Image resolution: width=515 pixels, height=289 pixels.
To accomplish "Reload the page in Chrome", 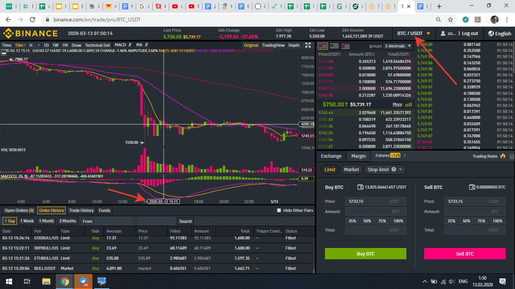I will (x=32, y=20).
